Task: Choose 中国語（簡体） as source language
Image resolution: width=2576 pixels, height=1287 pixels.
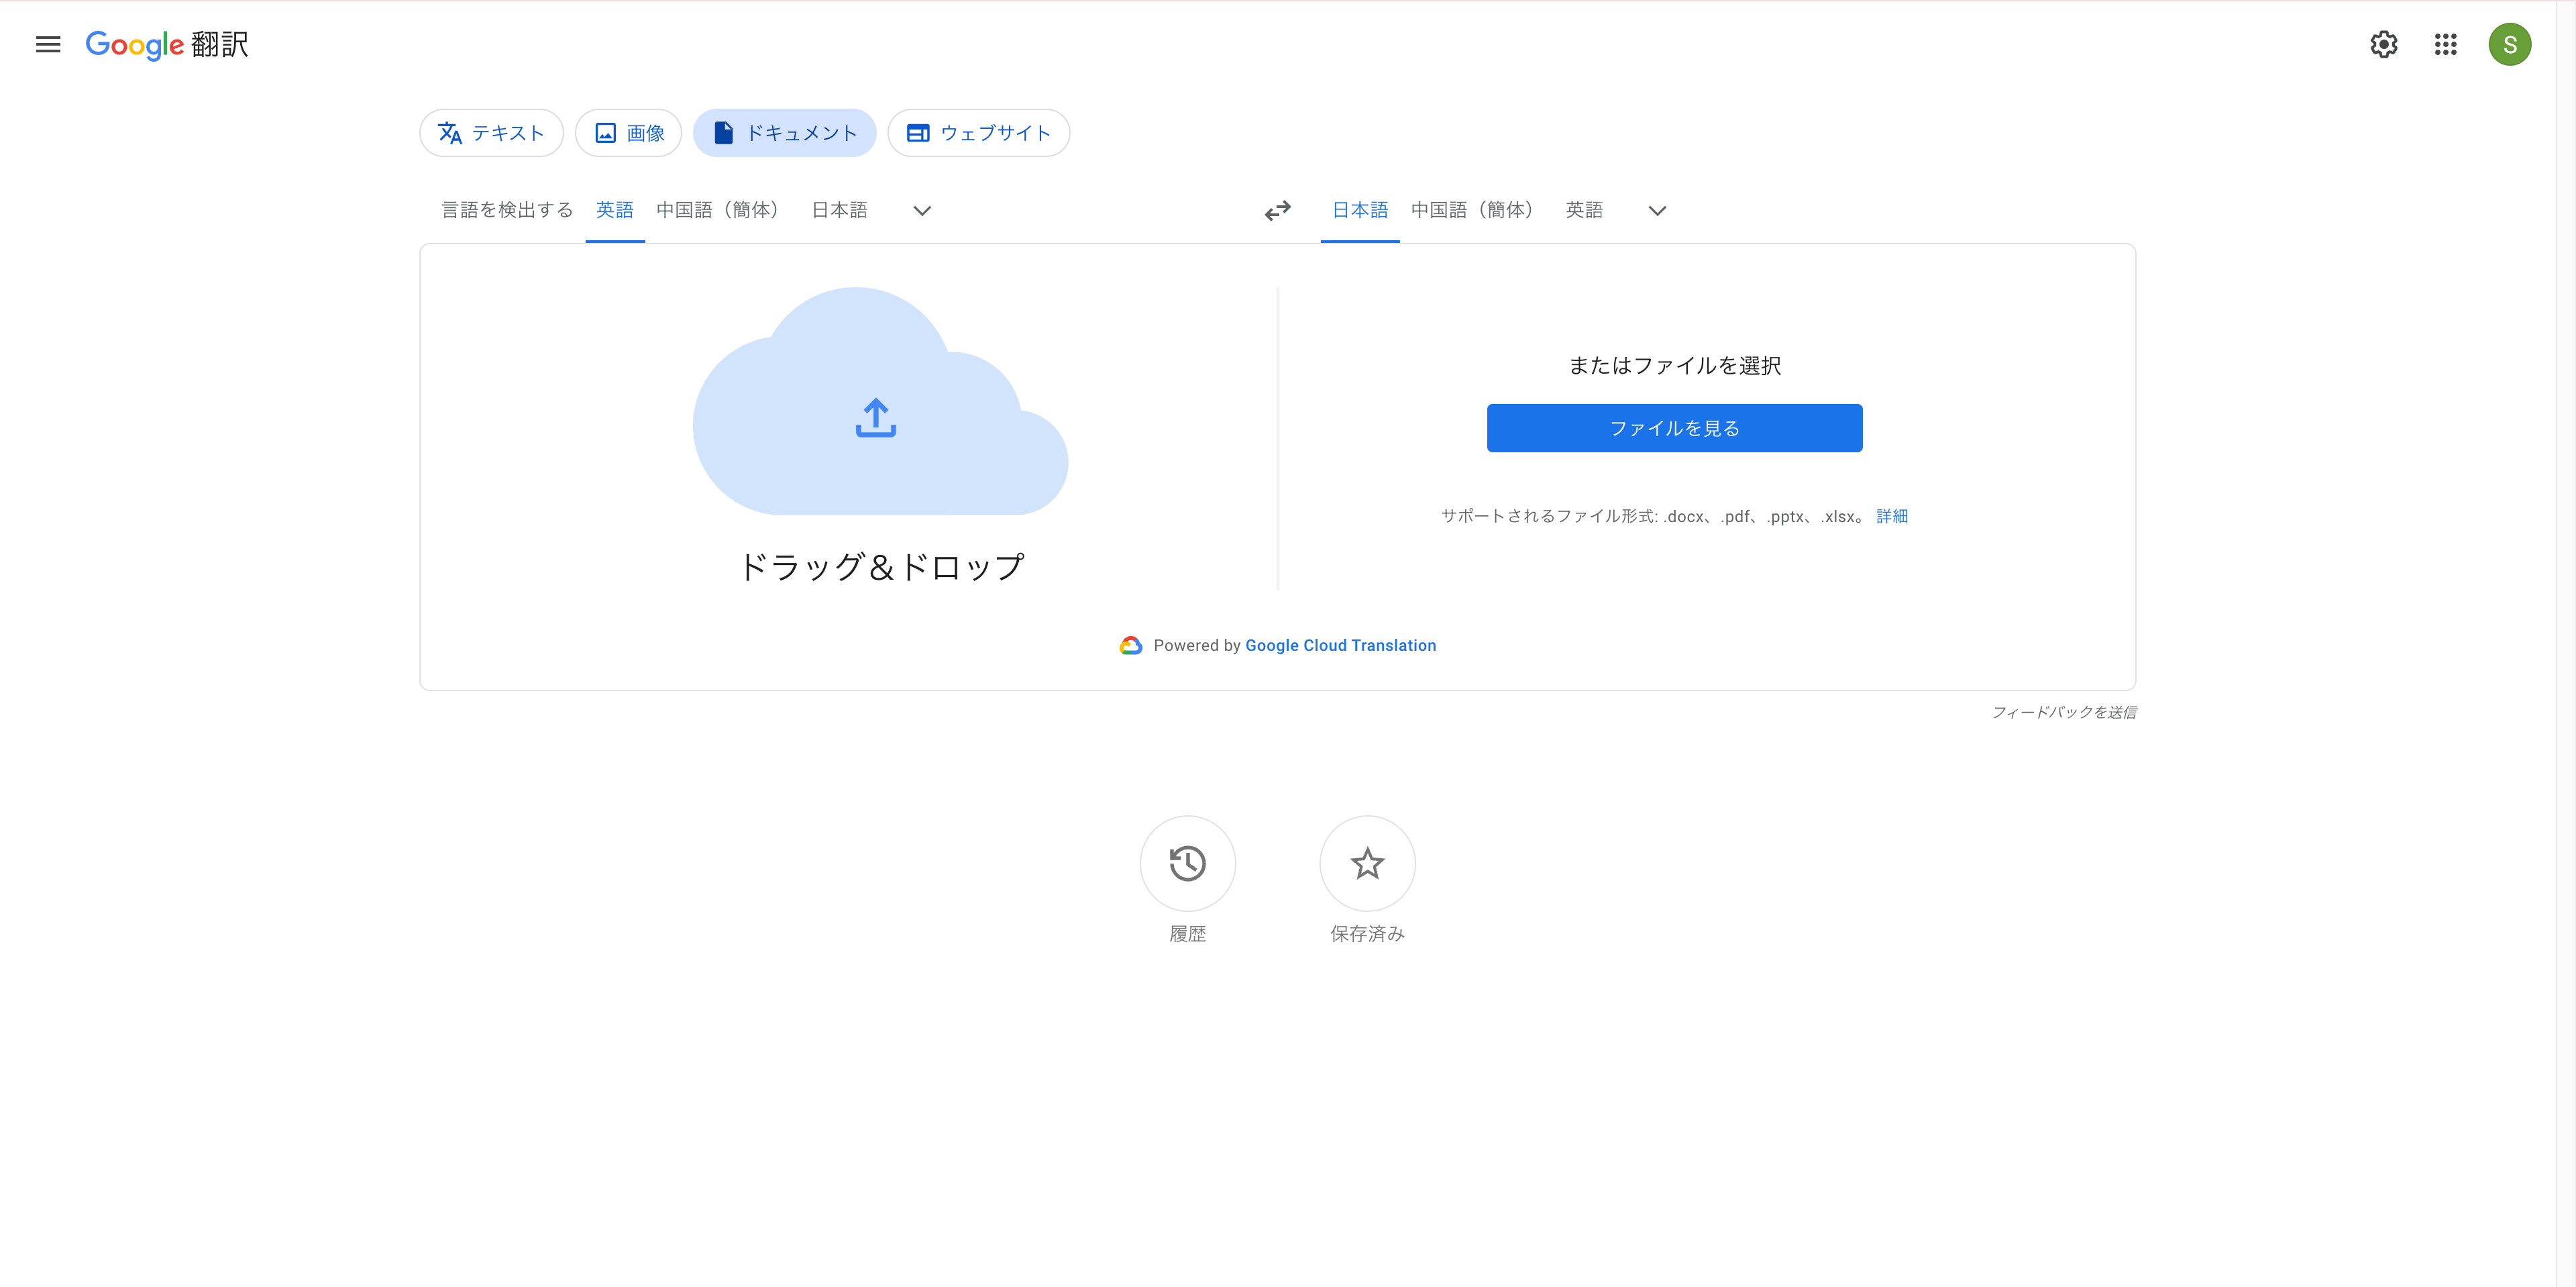Action: [717, 210]
